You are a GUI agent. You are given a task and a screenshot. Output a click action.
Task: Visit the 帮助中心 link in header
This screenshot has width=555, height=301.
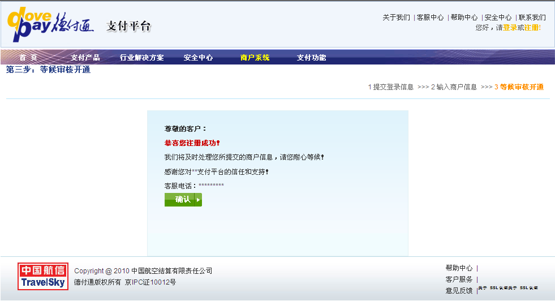(464, 18)
